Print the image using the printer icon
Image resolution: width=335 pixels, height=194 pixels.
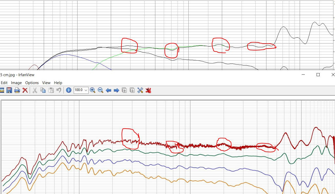(17, 90)
